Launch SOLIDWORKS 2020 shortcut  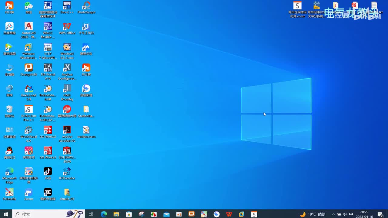pos(67,155)
